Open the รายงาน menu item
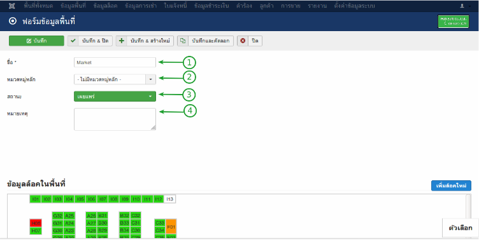Screen dimensions: 479x240 coord(317,6)
